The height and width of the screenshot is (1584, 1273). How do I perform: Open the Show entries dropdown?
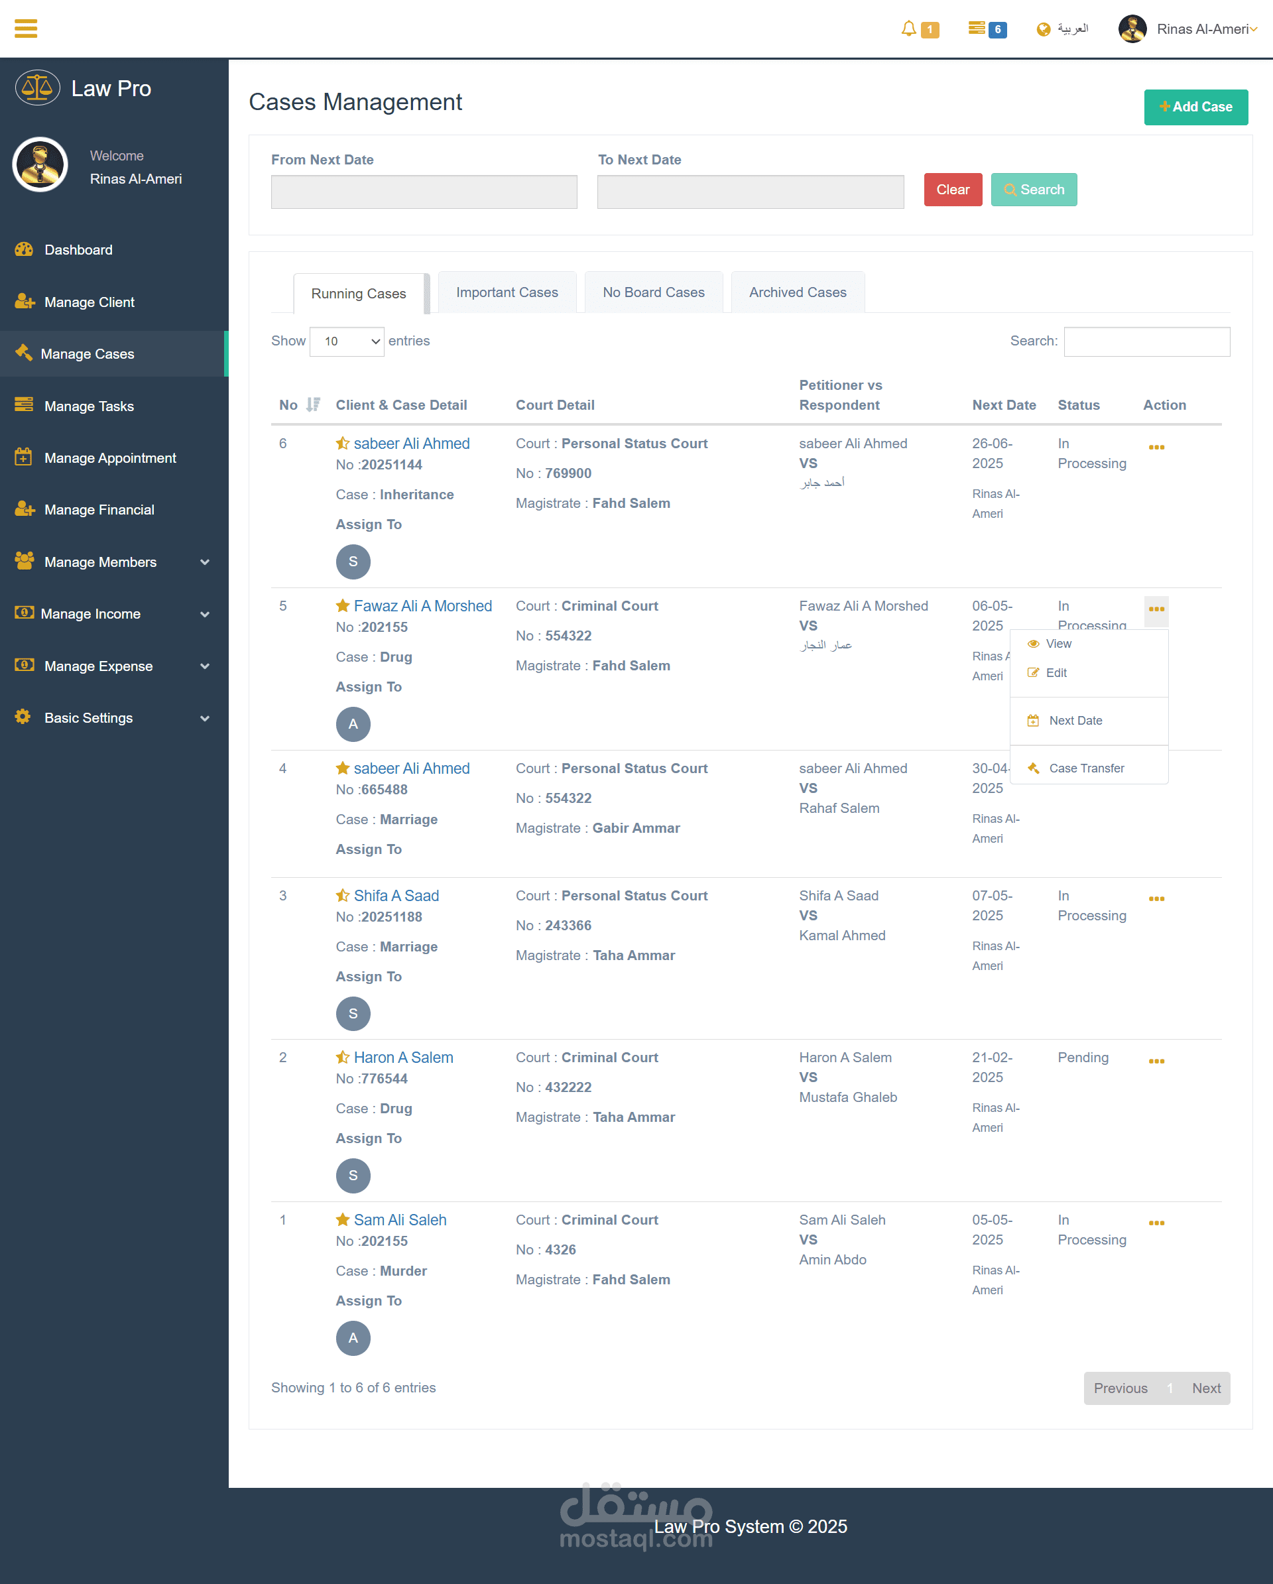click(347, 341)
